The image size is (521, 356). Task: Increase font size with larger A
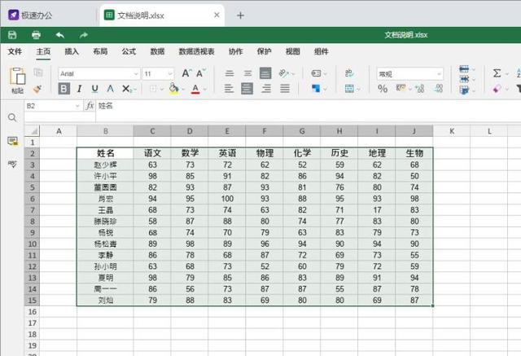(186, 73)
